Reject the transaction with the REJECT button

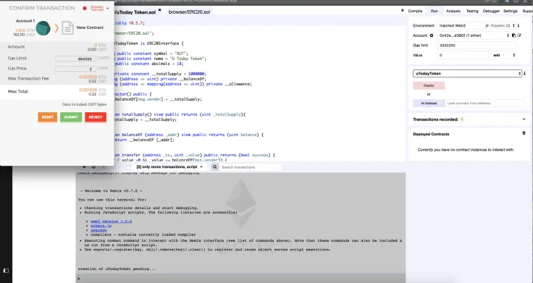pos(96,117)
